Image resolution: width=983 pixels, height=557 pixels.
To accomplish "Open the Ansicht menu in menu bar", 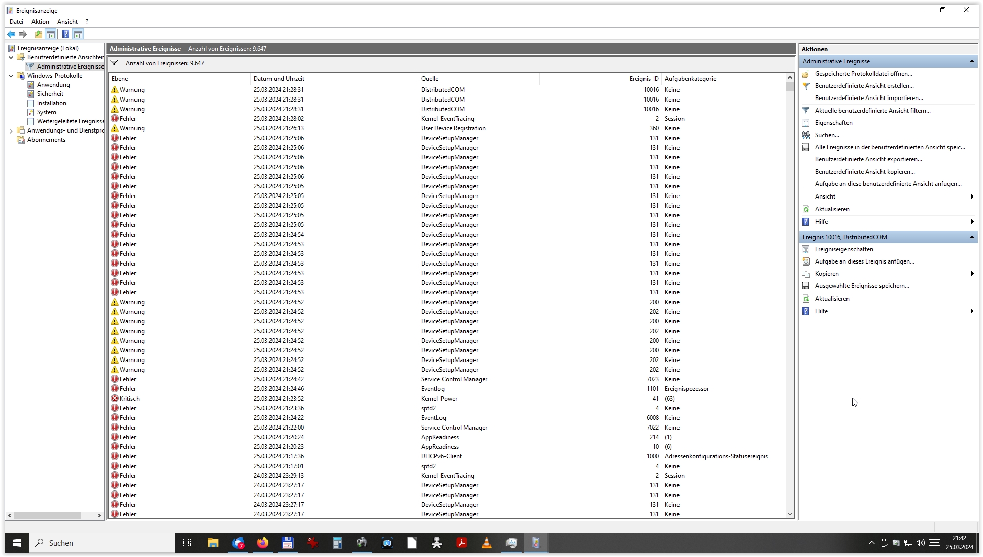I will click(67, 22).
